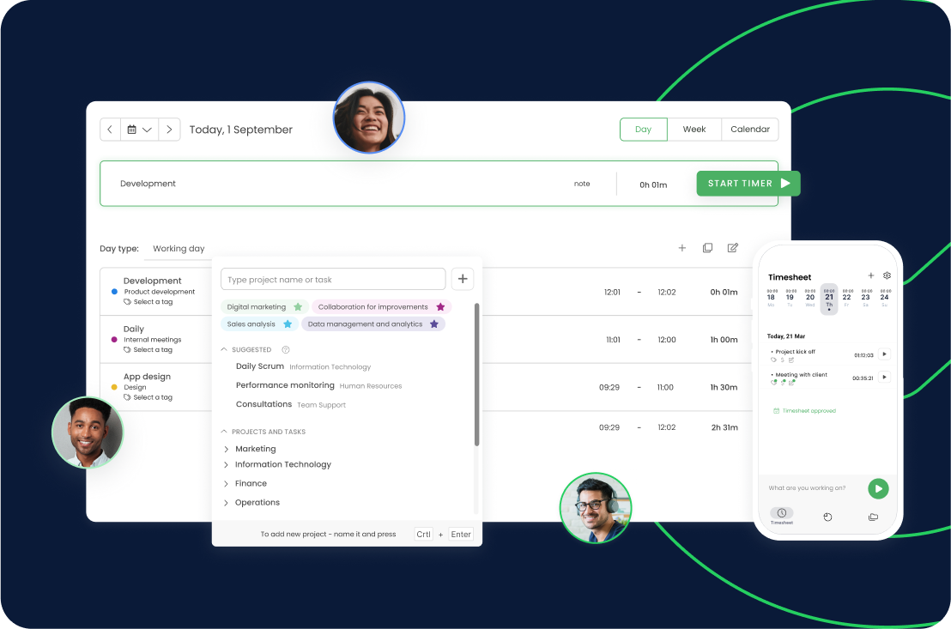This screenshot has width=951, height=629.
Task: Click the purple dot of Daily entry
Action: (114, 340)
